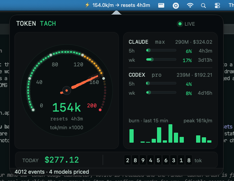This screenshot has height=181, width=234.
Task: Click the circular record icon in menu bar
Action: (176, 6)
